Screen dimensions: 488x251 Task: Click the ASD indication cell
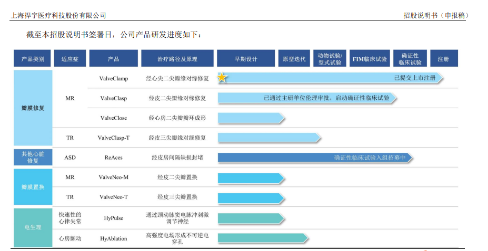(69, 158)
